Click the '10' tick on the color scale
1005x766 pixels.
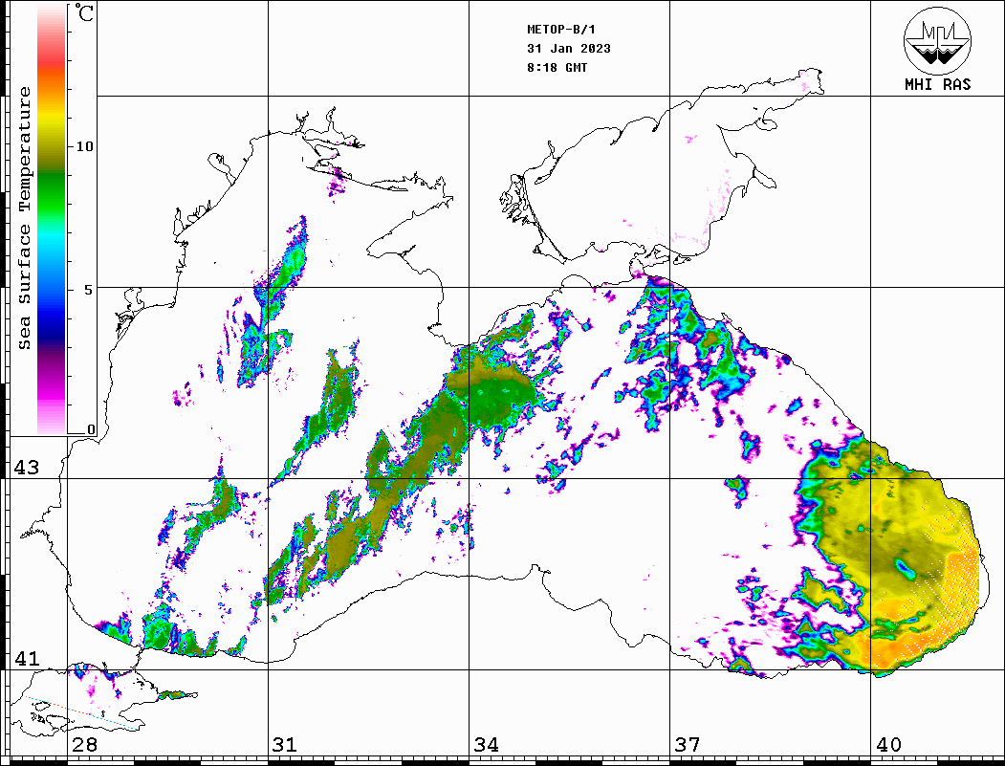click(84, 146)
